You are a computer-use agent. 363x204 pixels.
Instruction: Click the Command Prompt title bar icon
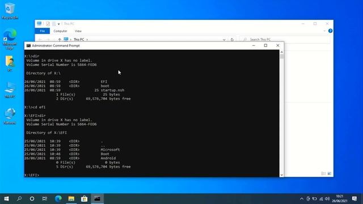click(x=28, y=45)
